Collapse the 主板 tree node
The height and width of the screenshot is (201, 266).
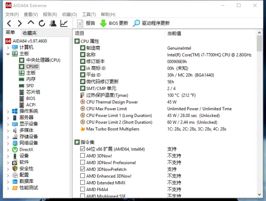pyautogui.click(x=8, y=54)
